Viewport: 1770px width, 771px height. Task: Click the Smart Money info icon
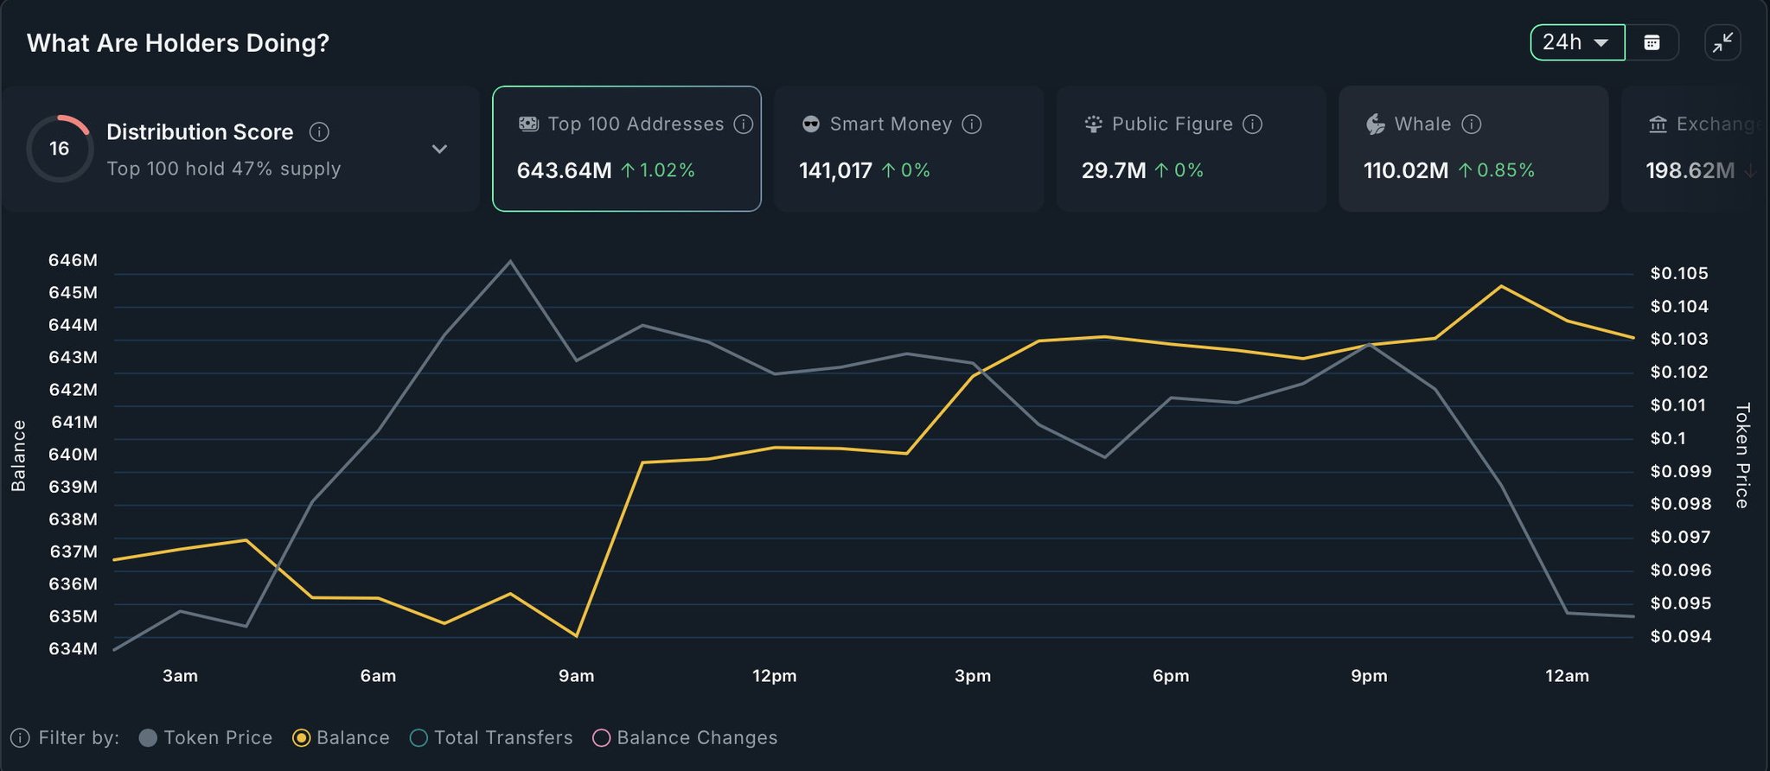972,124
